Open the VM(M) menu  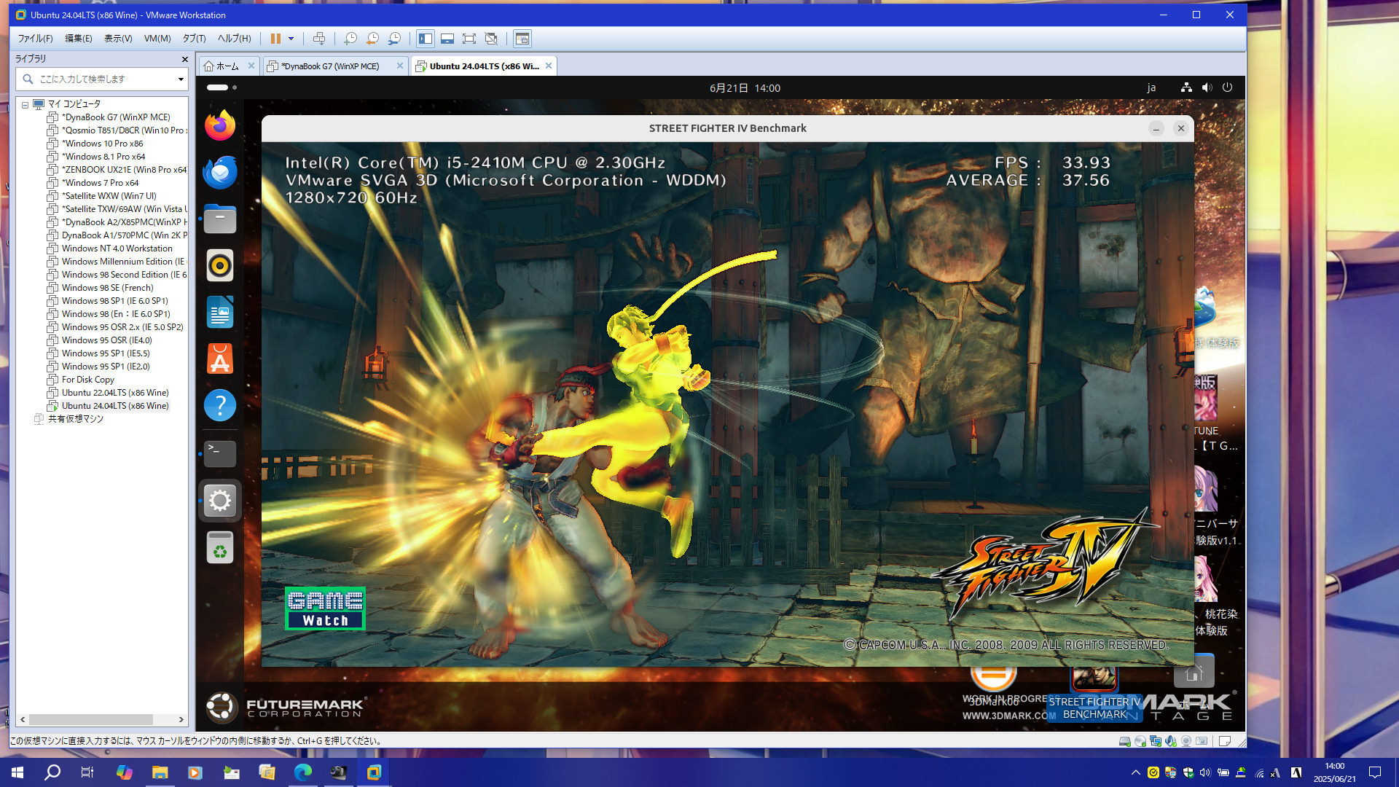click(x=157, y=39)
